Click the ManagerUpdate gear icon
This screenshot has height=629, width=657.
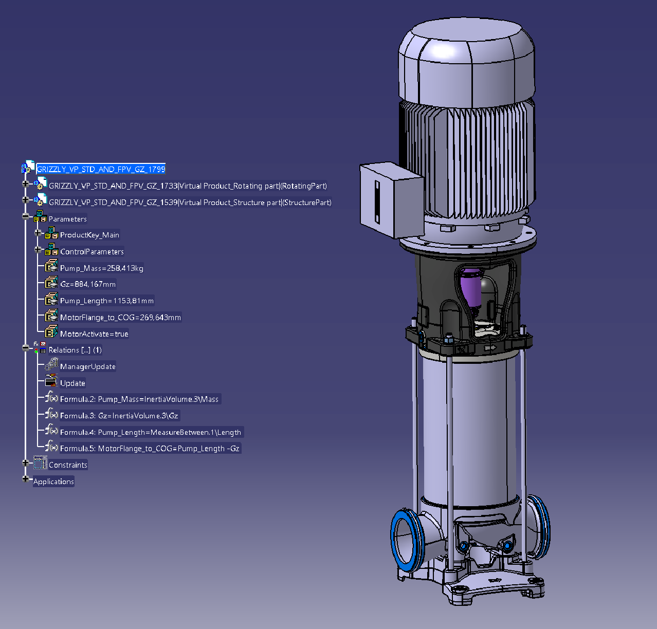point(51,365)
